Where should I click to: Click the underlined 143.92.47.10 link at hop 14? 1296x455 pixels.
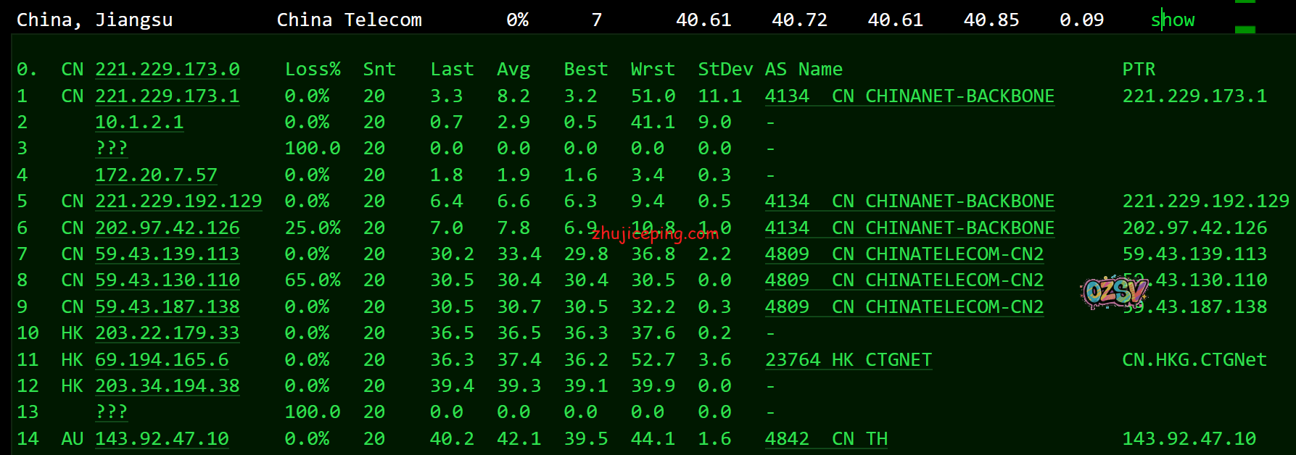click(x=162, y=439)
